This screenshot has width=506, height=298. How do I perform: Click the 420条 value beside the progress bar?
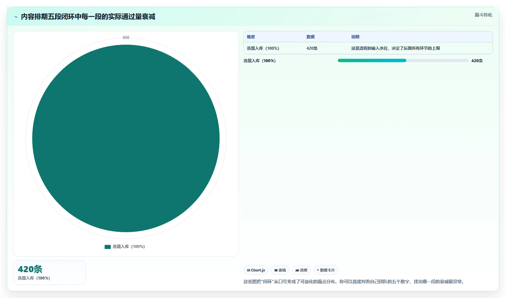tap(477, 61)
